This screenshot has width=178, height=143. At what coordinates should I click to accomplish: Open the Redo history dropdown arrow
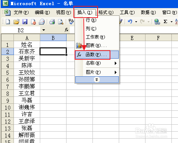[148, 22]
